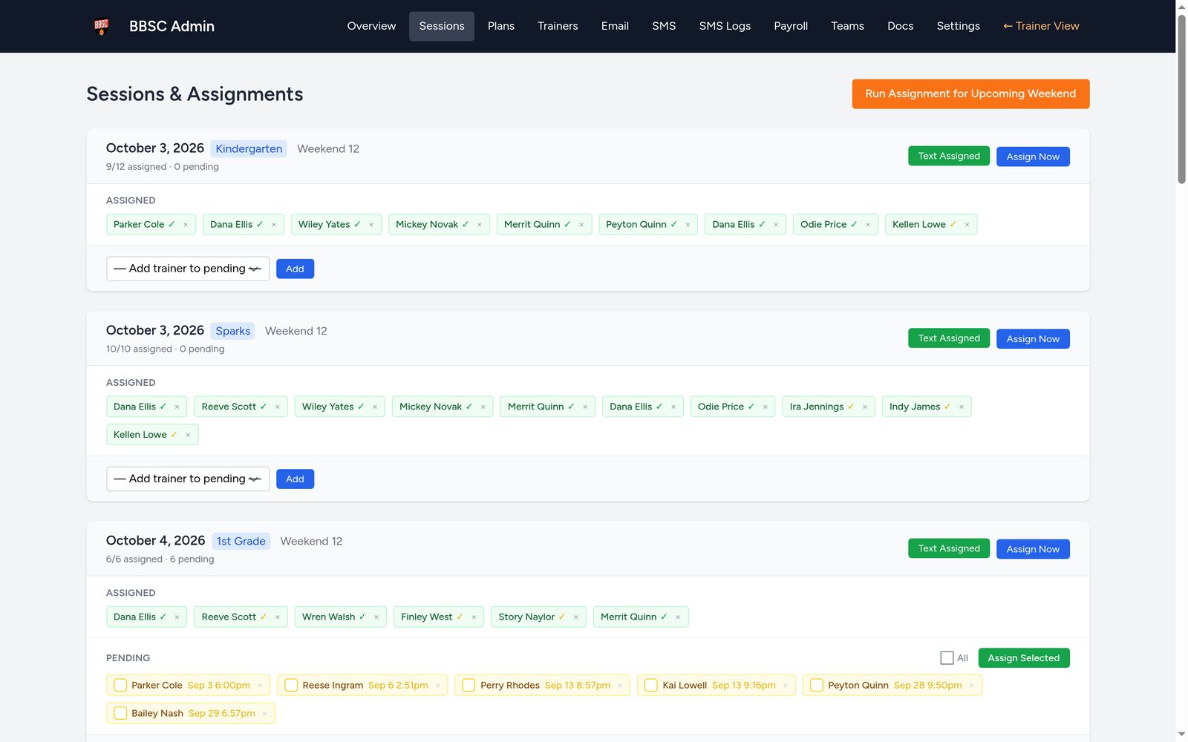Viewport: 1188px width, 742px height.
Task: Switch to the Trainers page
Action: click(x=558, y=26)
